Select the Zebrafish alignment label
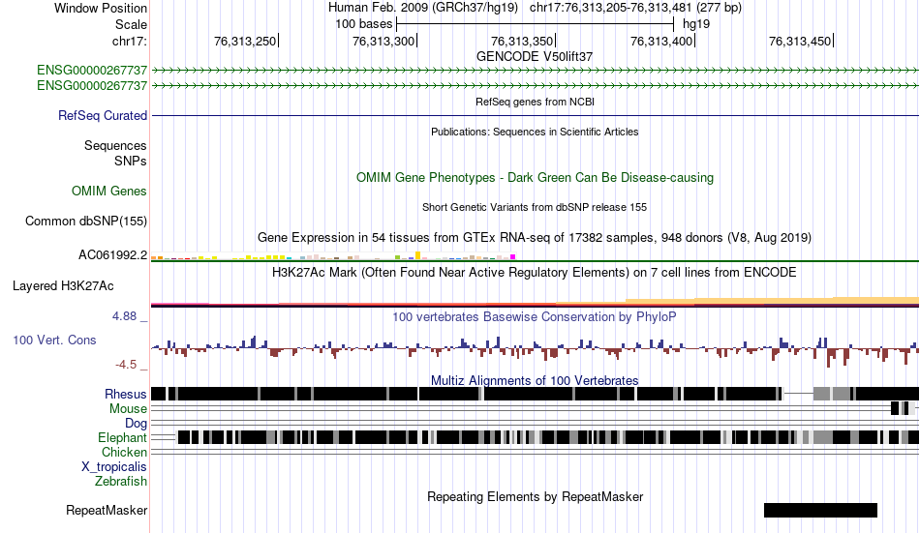Image resolution: width=920 pixels, height=533 pixels. click(x=121, y=482)
